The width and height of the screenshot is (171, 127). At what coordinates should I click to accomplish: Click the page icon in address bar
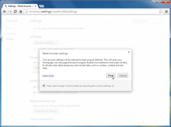26,12
